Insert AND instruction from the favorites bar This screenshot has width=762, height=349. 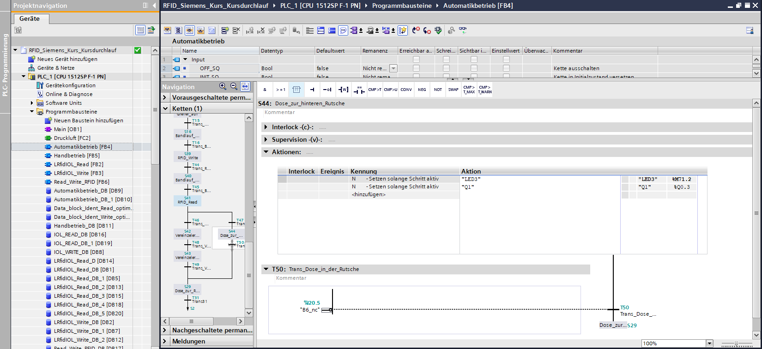pos(265,90)
